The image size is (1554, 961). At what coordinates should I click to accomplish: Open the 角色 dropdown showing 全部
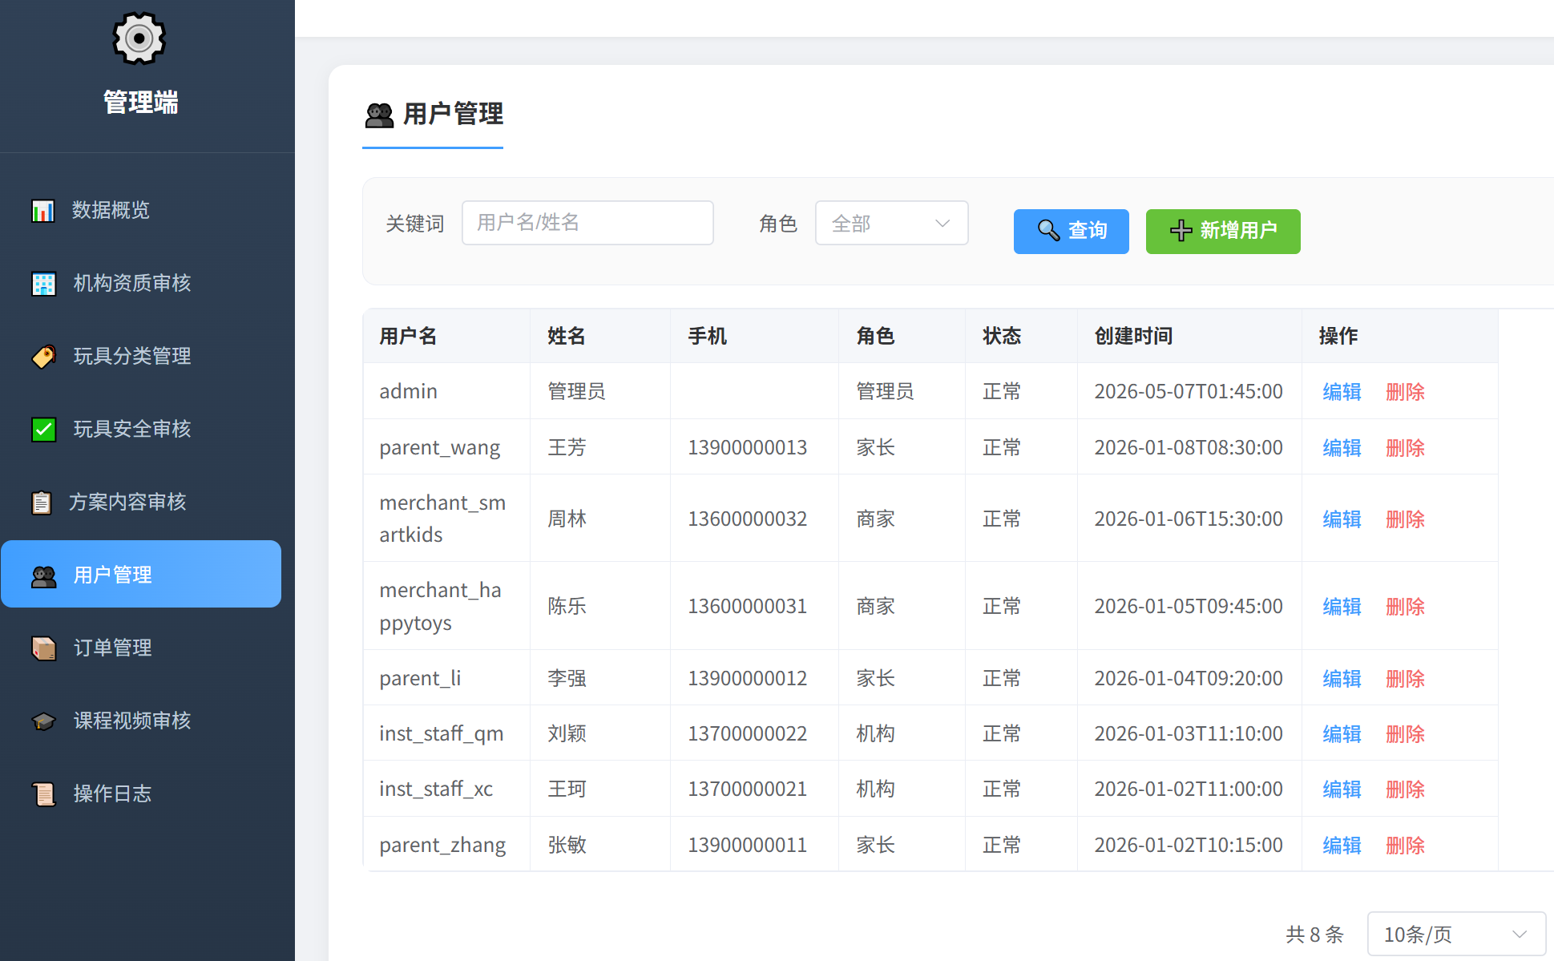click(x=891, y=223)
